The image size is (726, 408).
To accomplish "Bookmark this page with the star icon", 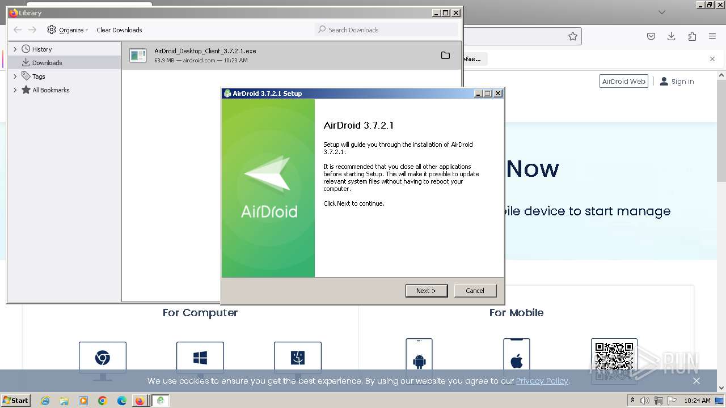I will point(573,36).
